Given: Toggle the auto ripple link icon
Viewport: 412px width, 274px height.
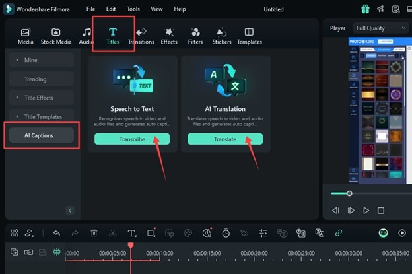Looking at the screenshot, I should [x=28, y=252].
